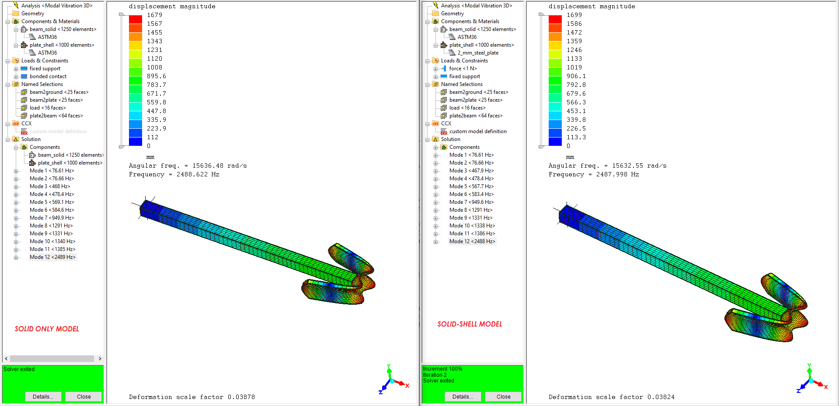The width and height of the screenshot is (839, 406).
Task: Select Mode 10 <1340 Hz> in the solid-only tree
Action: click(x=52, y=241)
